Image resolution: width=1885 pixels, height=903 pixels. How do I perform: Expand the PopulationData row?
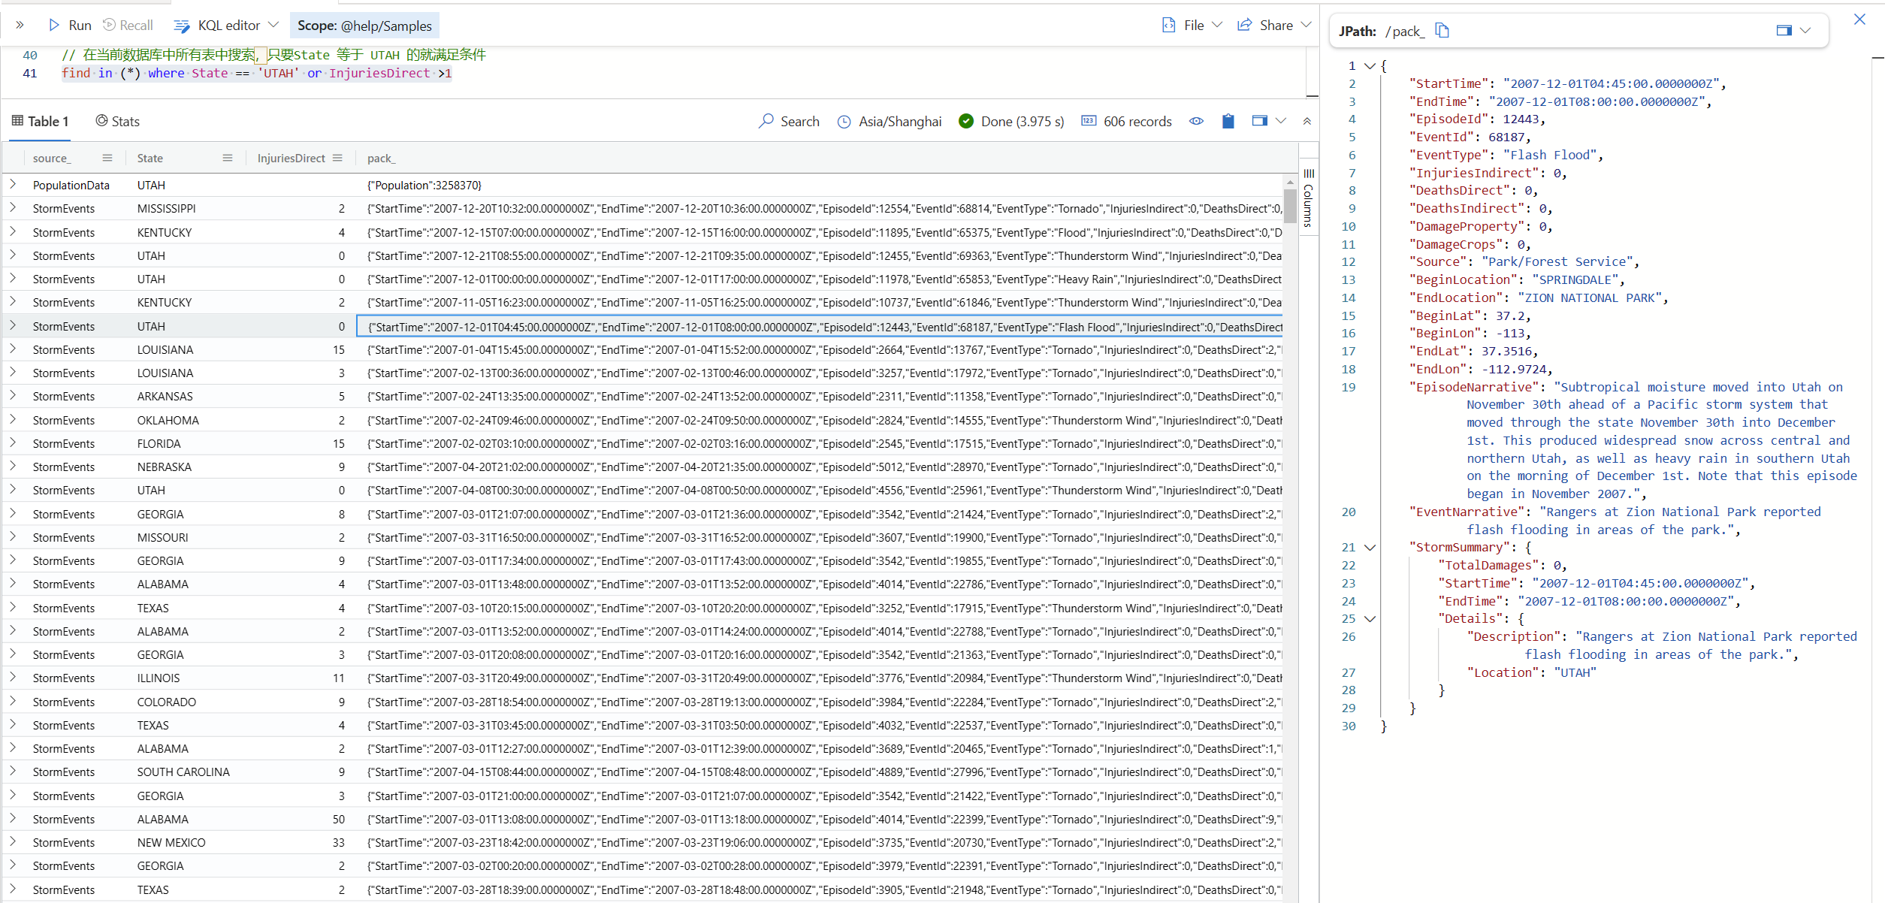point(13,185)
